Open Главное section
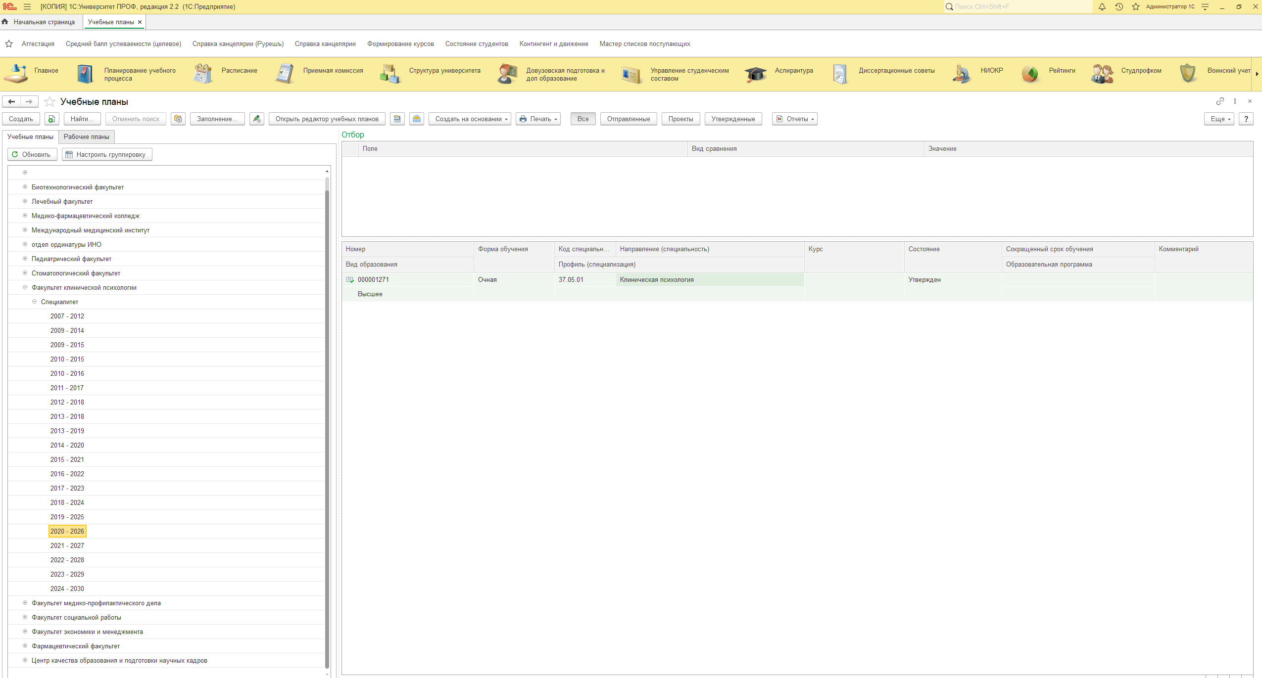The height and width of the screenshot is (678, 1262). [31, 74]
